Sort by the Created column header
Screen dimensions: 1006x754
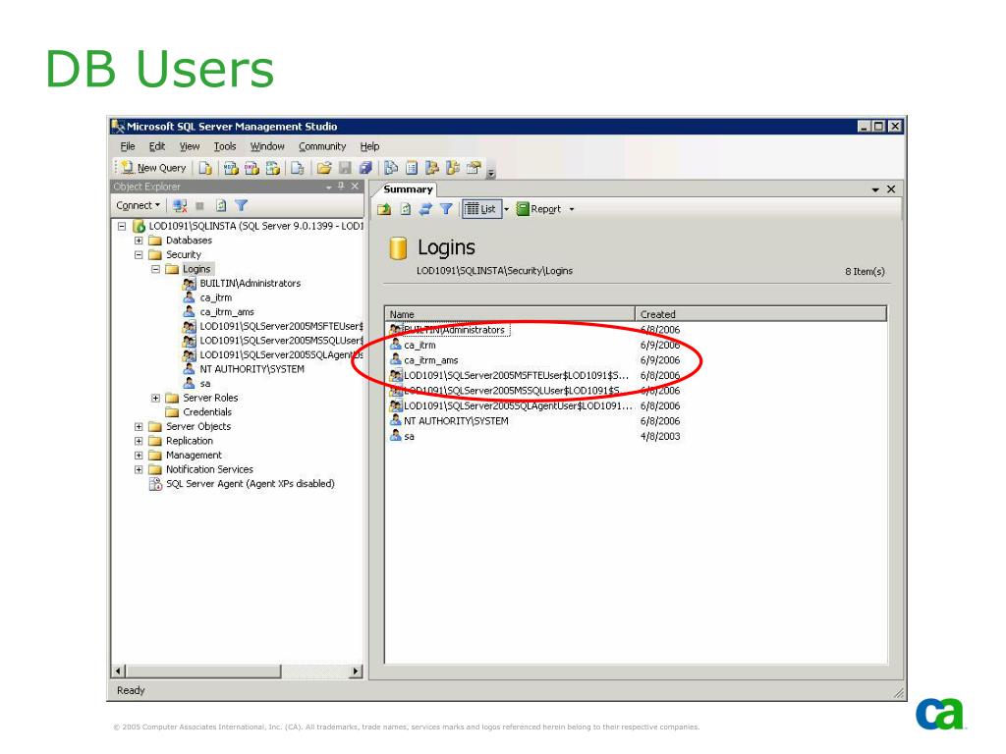pyautogui.click(x=761, y=314)
